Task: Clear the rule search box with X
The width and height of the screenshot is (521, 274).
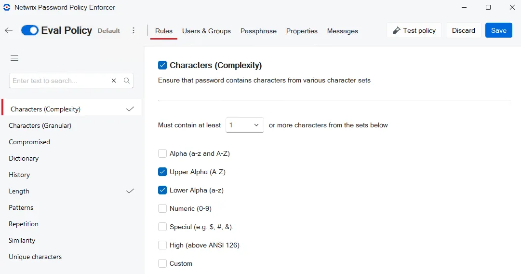Action: point(114,81)
